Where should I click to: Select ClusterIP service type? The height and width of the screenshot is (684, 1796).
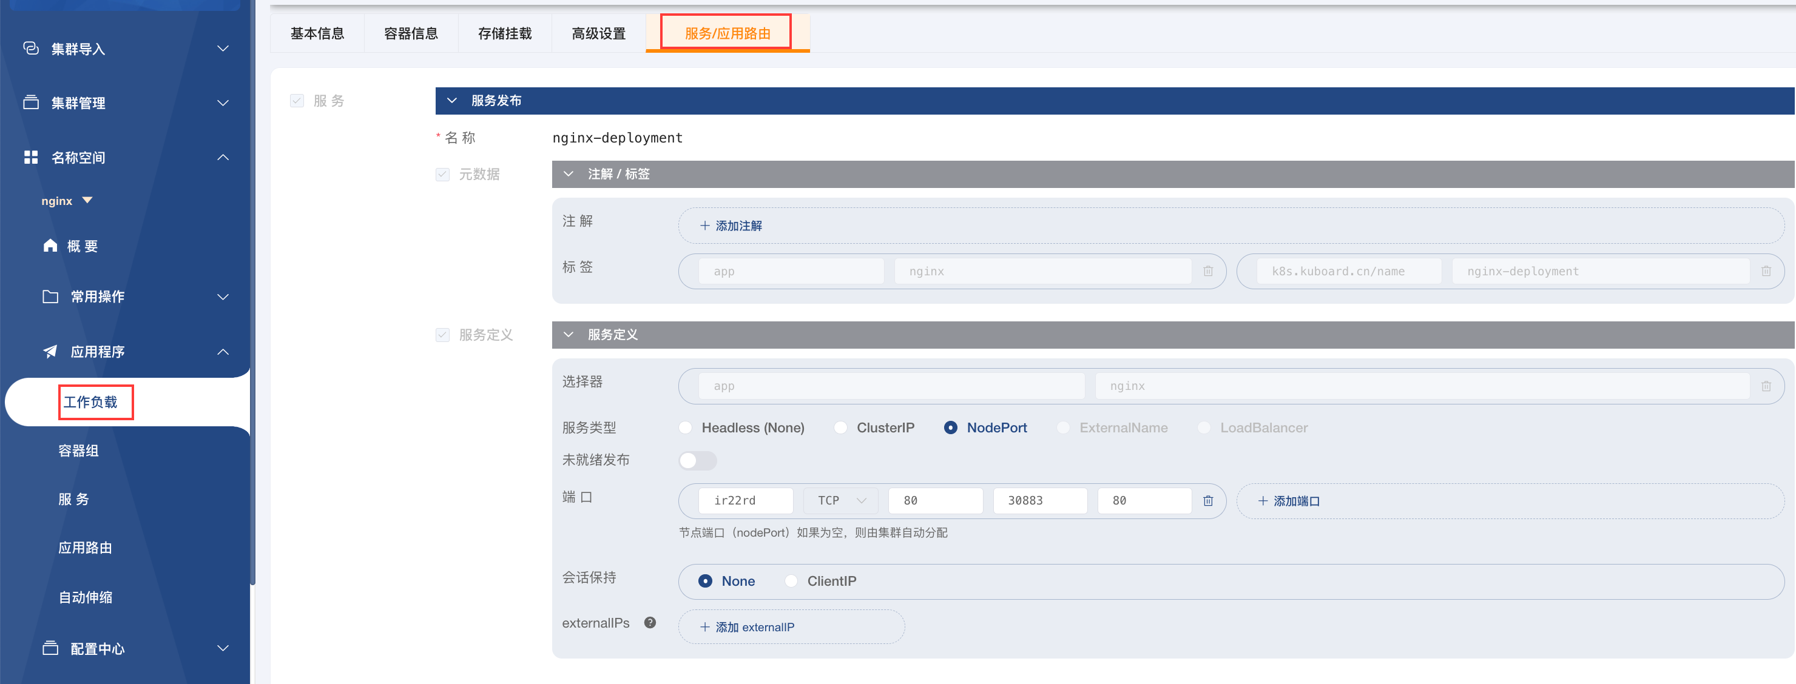click(841, 428)
